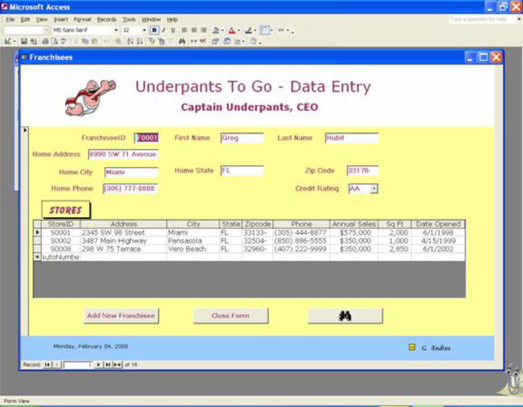Select store row S0002 using its row selector
Viewport: 523px width, 407px height.
(37, 241)
